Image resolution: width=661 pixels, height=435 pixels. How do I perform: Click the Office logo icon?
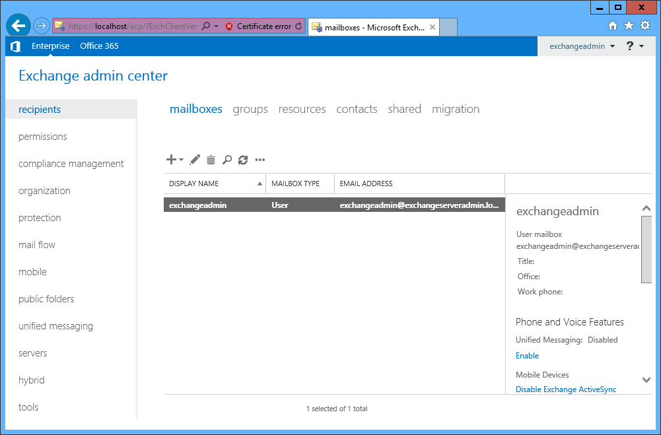[16, 46]
